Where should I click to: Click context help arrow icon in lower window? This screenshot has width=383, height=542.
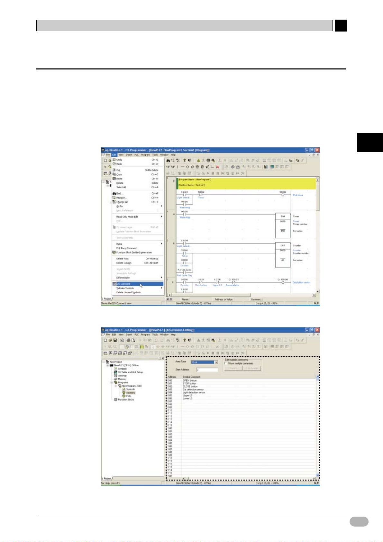point(190,340)
